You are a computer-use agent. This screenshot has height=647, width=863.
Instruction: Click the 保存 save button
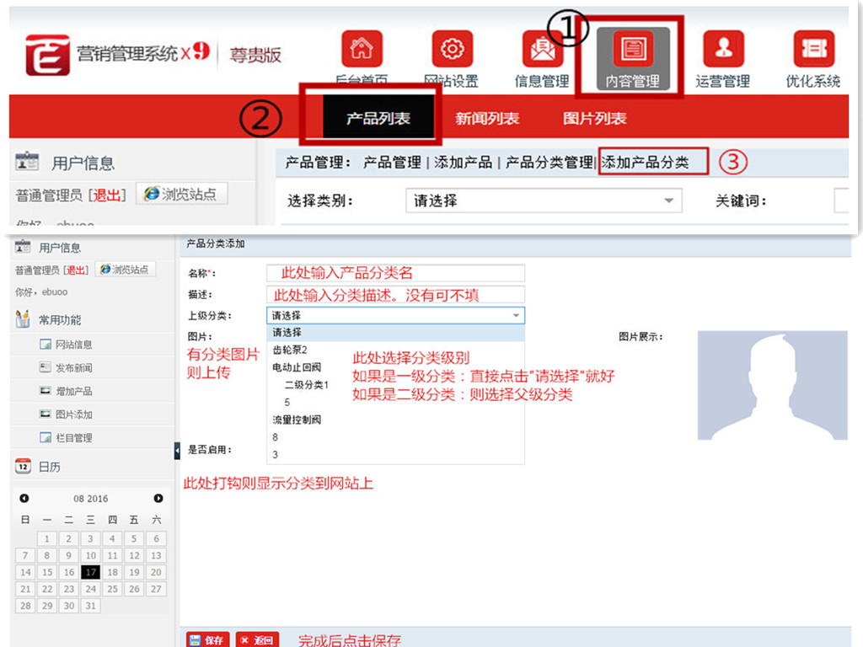point(207,640)
